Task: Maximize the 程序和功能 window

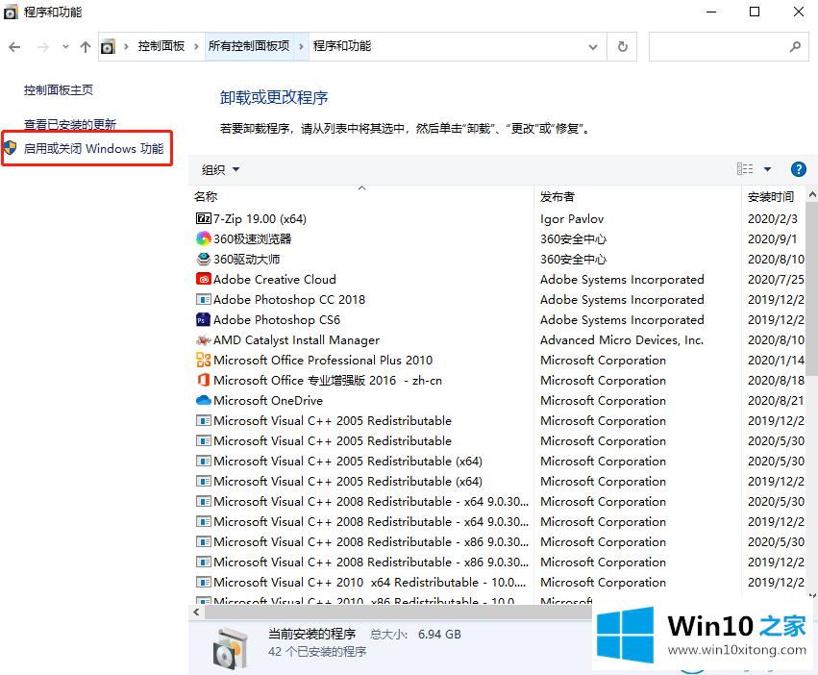Action: pos(755,12)
